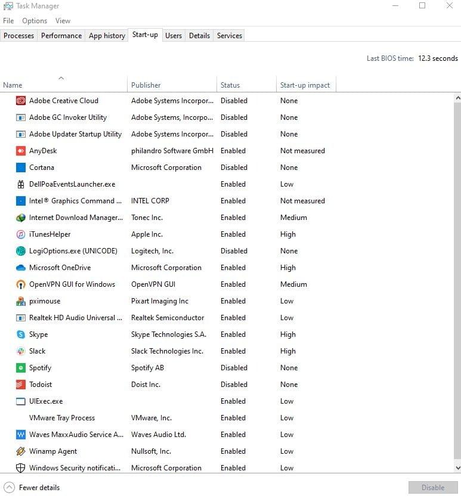Click the greyed Disable button
Screen dimensions: 461x502
pos(433,487)
